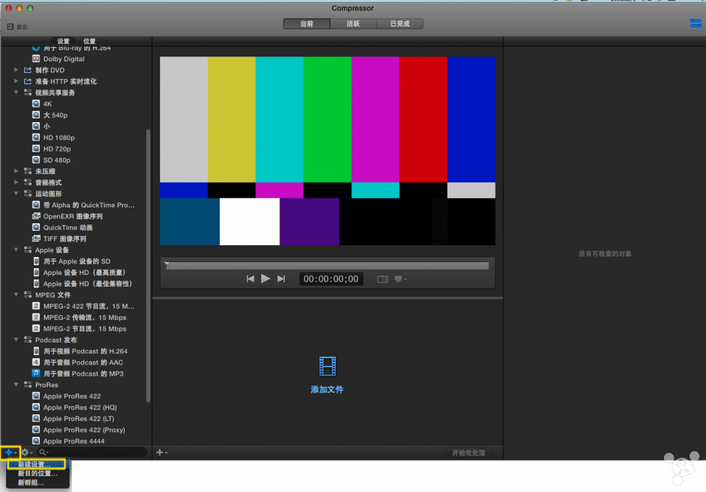Toggle the inspector pane icon at top right
The image size is (706, 492).
tap(695, 24)
